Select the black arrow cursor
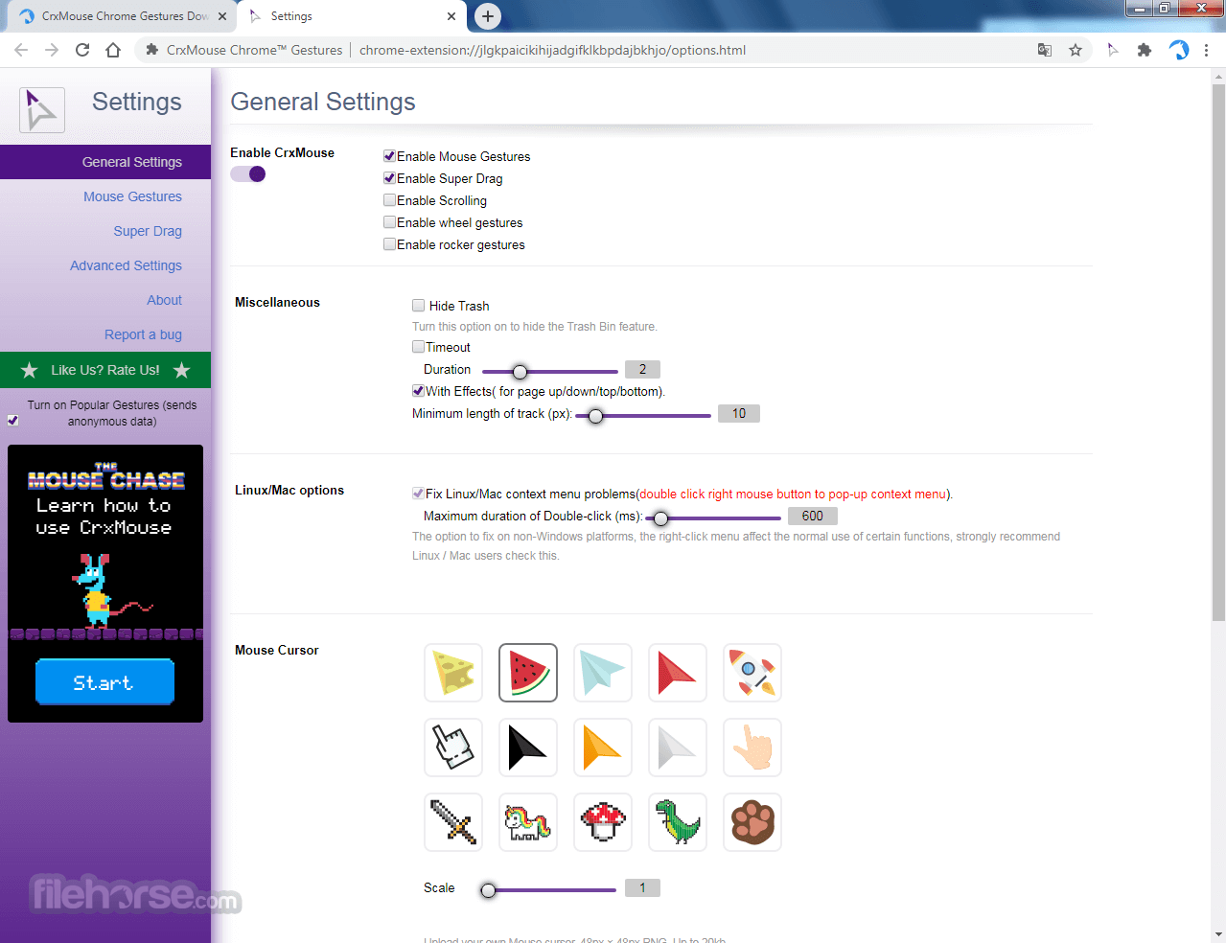The height and width of the screenshot is (943, 1226). point(528,747)
